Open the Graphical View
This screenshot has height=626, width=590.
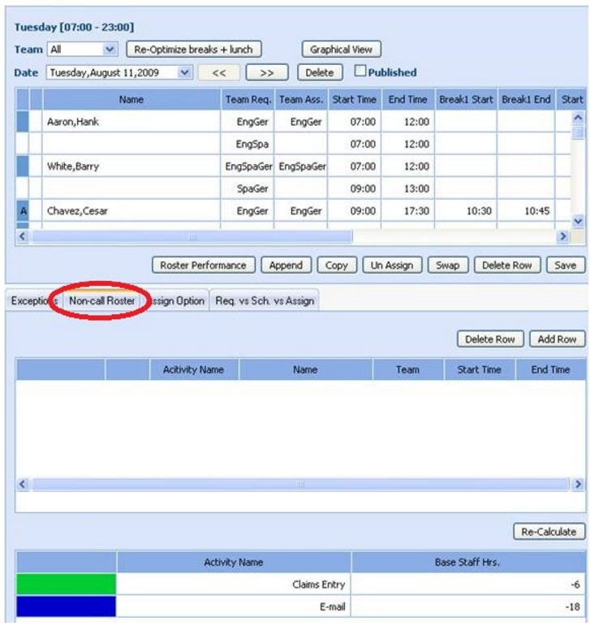(x=341, y=50)
